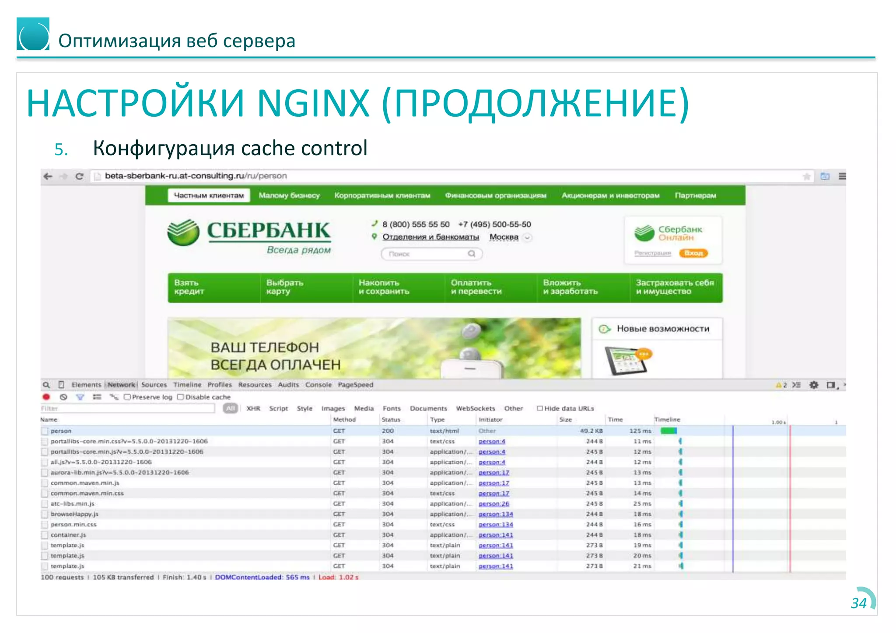Toggle the network filter funnel icon
The width and height of the screenshot is (896, 633).
pyautogui.click(x=80, y=397)
